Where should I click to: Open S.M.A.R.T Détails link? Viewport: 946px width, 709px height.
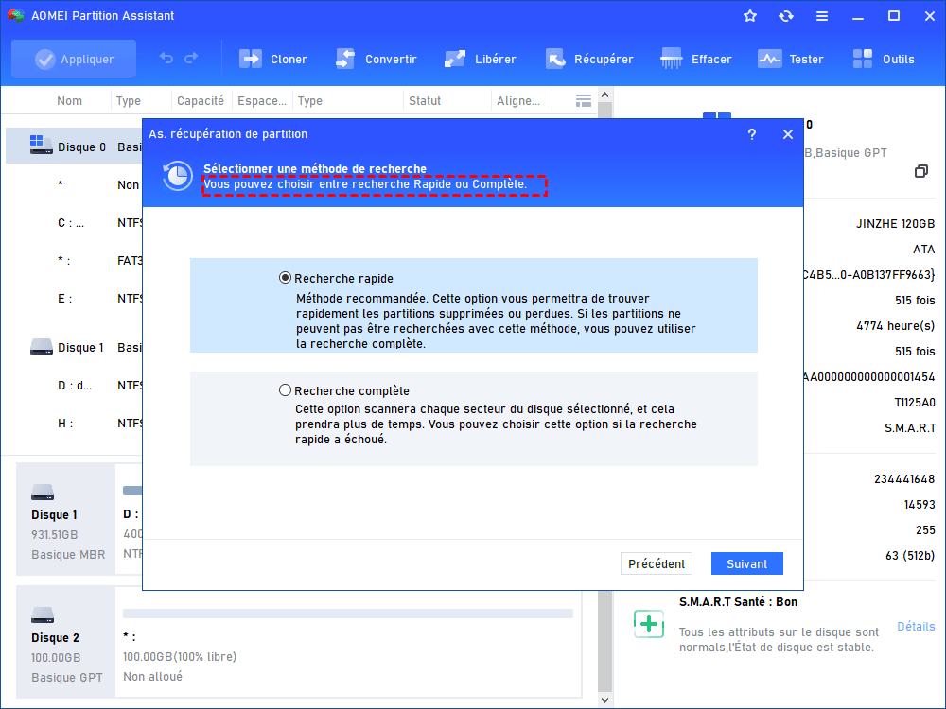916,627
